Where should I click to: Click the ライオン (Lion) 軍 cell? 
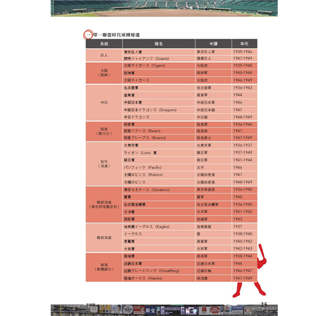click(x=159, y=153)
